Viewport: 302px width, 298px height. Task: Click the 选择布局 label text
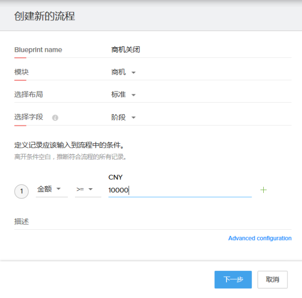coord(29,95)
